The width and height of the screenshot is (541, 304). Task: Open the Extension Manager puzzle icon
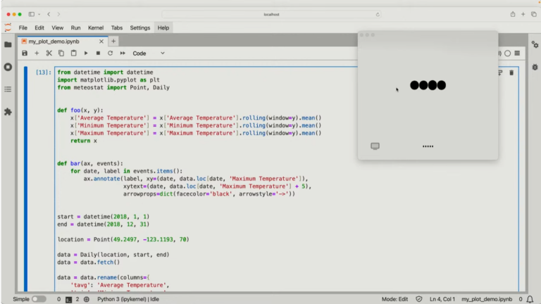(8, 111)
